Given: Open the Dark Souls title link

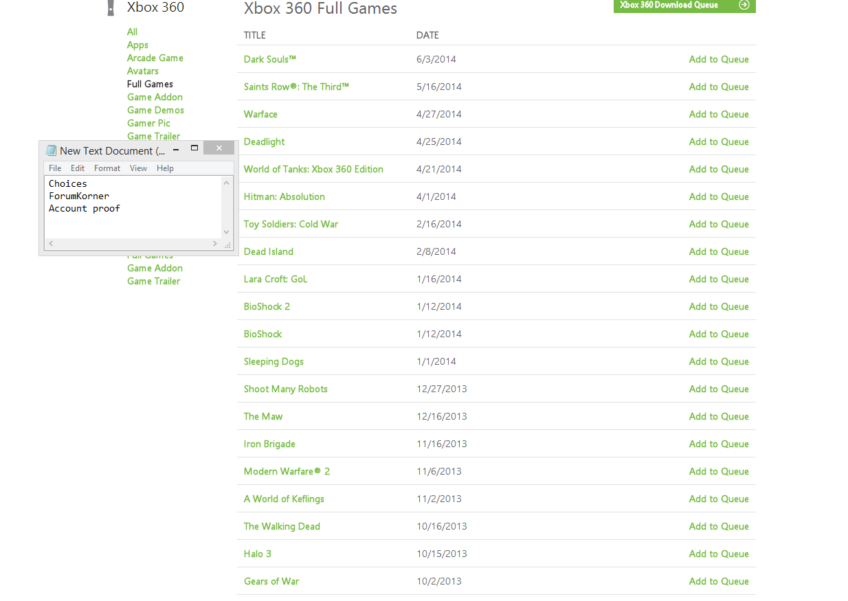Looking at the screenshot, I should pos(270,59).
